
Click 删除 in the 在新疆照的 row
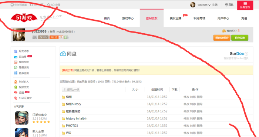click(199, 111)
